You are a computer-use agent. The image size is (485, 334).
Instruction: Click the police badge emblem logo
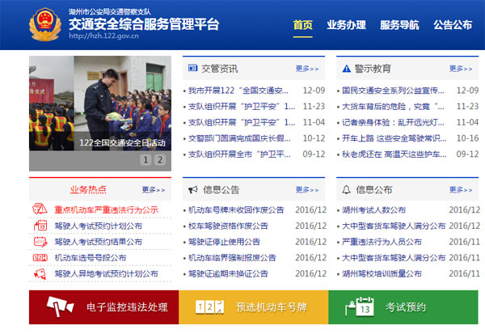(45, 24)
